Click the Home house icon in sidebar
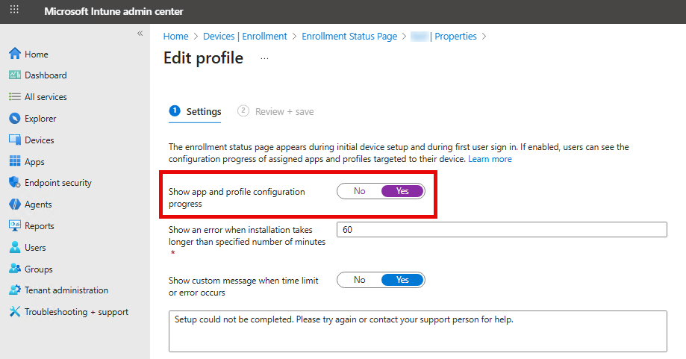This screenshot has width=686, height=359. (x=15, y=54)
